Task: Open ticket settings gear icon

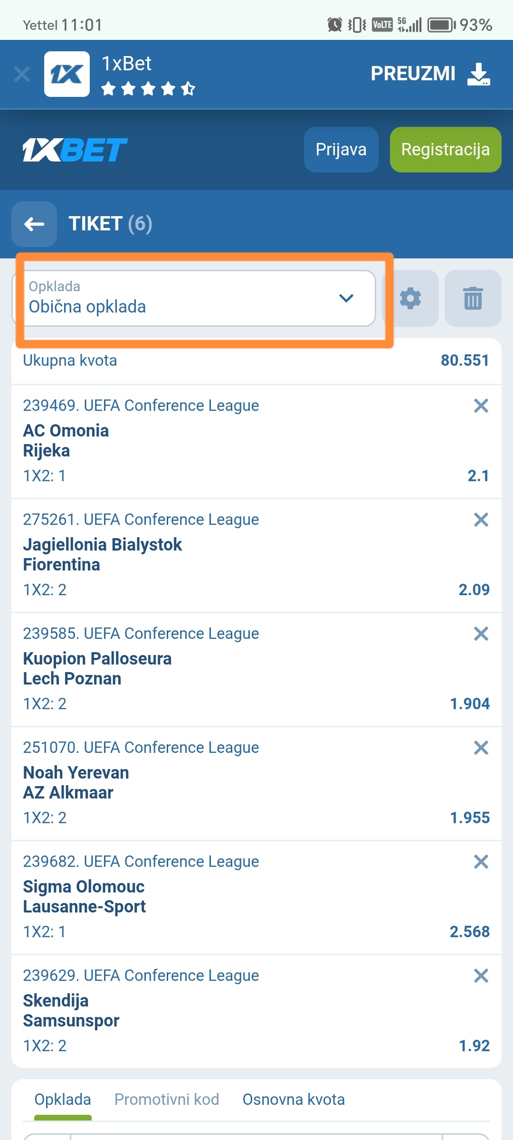Action: pos(410,298)
